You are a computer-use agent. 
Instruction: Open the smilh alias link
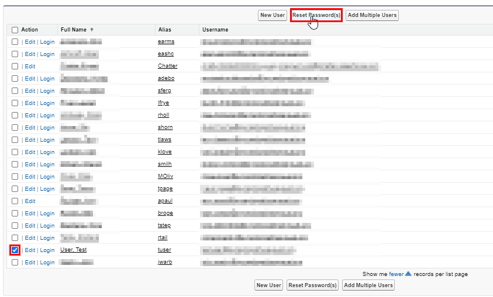[165, 164]
